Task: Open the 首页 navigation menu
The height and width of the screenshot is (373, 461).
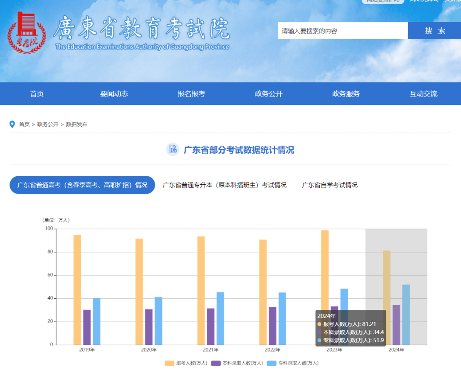Action: pos(36,94)
